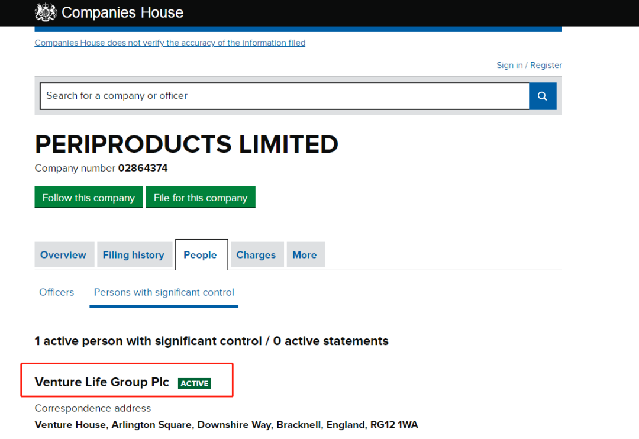Show the Officers sub-tab
639x439 pixels.
57,292
